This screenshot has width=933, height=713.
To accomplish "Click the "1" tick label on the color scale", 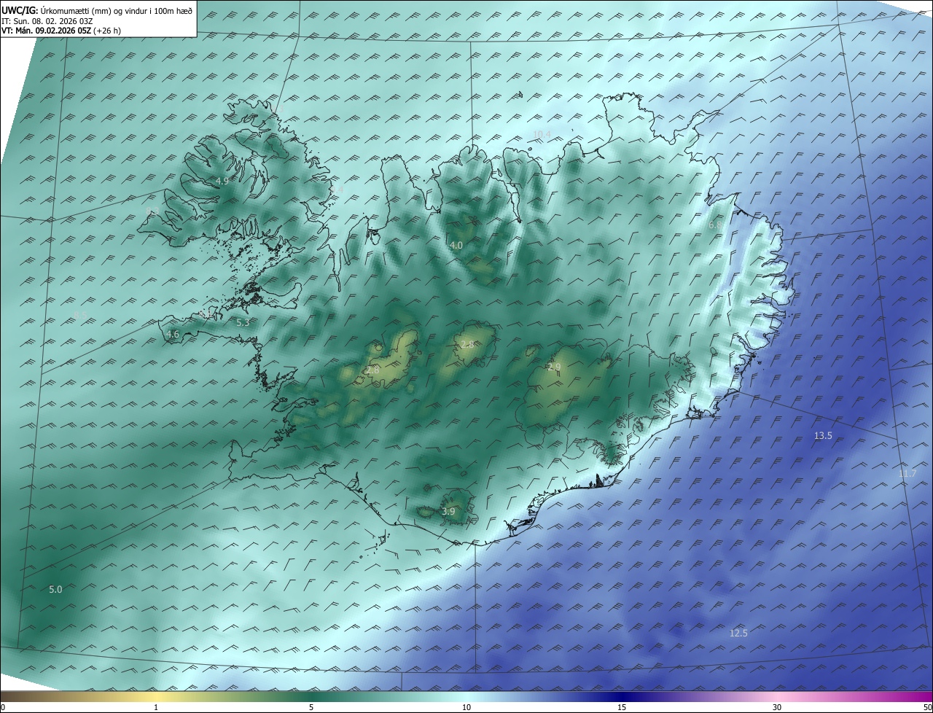I will (156, 707).
